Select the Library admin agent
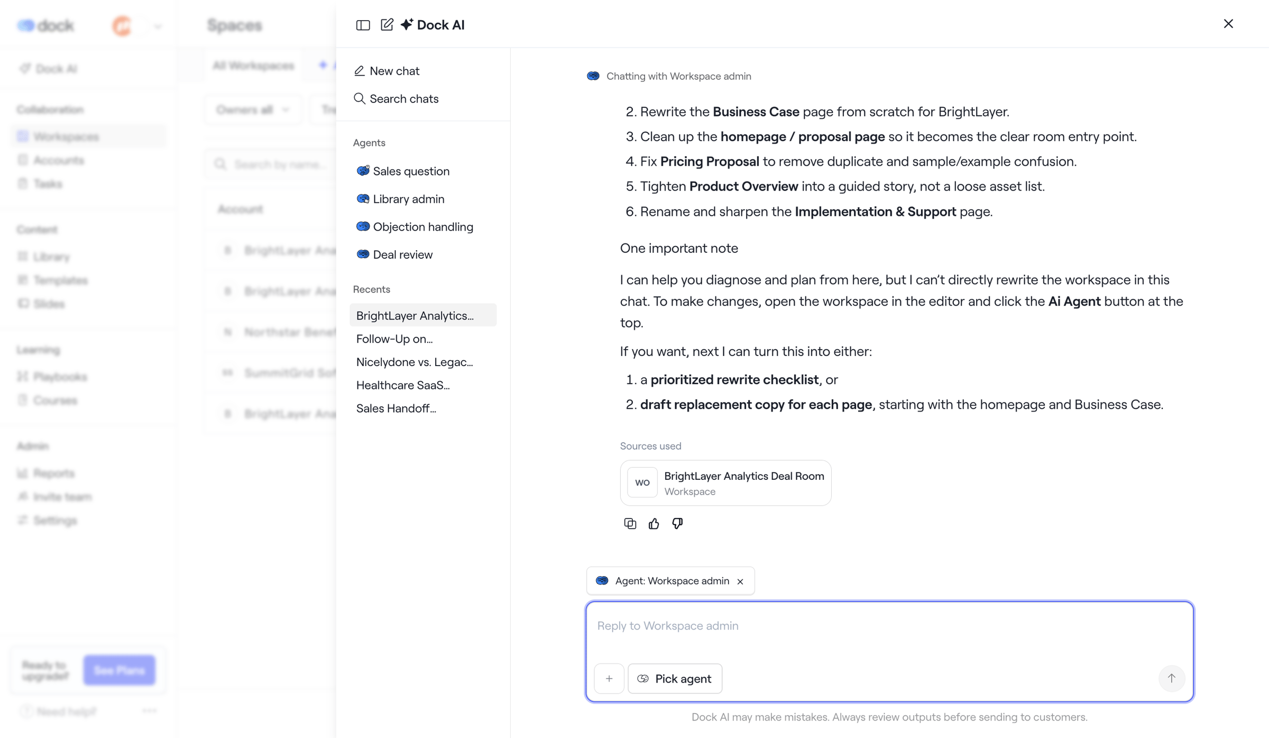 pos(400,199)
